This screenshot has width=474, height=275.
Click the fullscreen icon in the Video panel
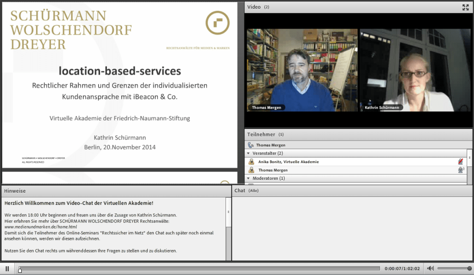[x=465, y=7]
